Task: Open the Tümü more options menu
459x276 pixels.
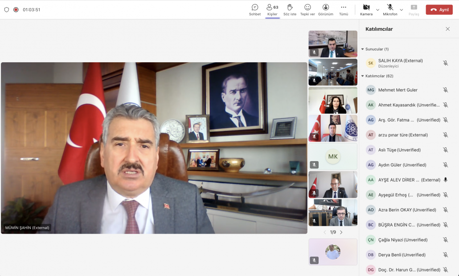Action: point(344,8)
